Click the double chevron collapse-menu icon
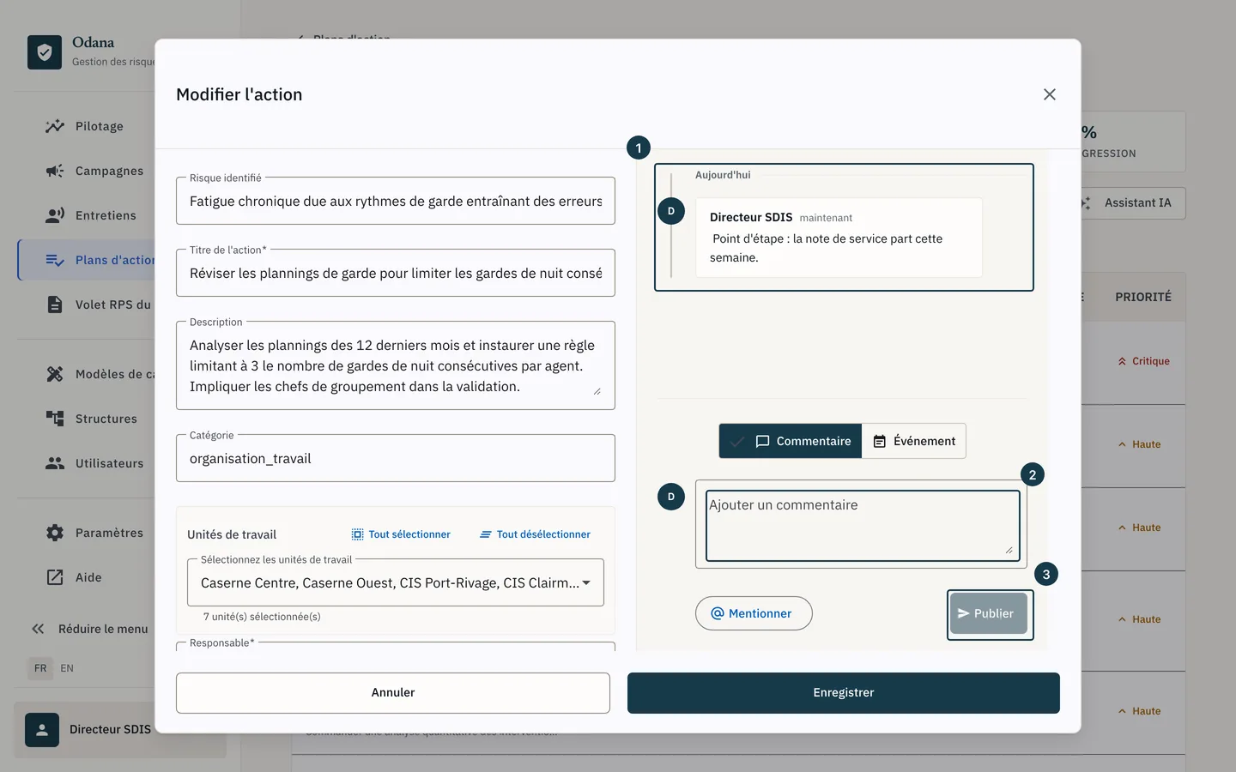Screen dimensions: 1236x772 click(x=38, y=629)
